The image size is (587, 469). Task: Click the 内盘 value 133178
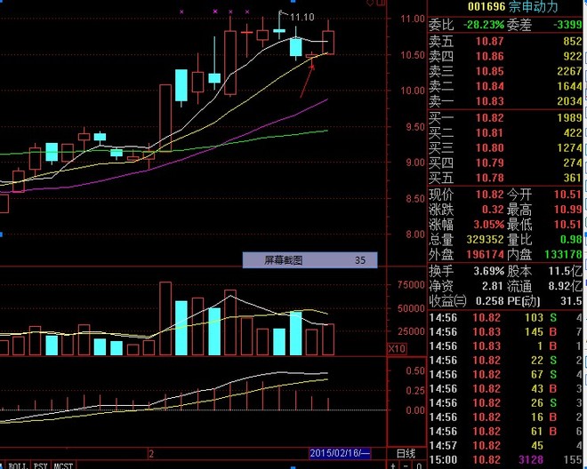(x=563, y=254)
